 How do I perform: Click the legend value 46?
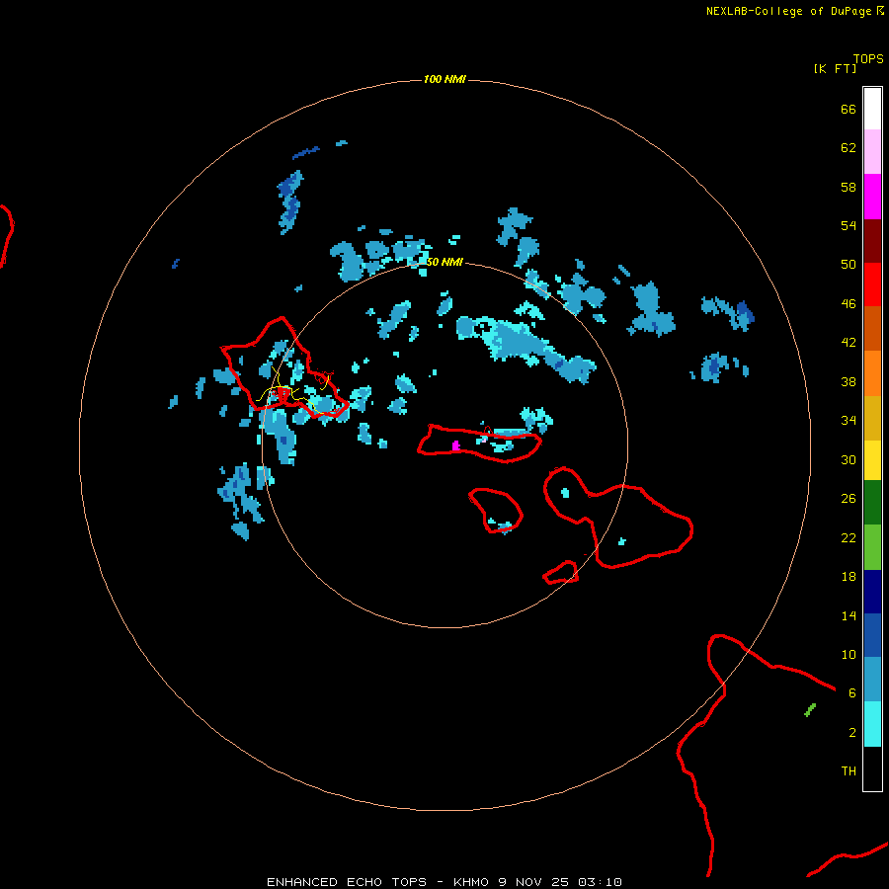(849, 304)
